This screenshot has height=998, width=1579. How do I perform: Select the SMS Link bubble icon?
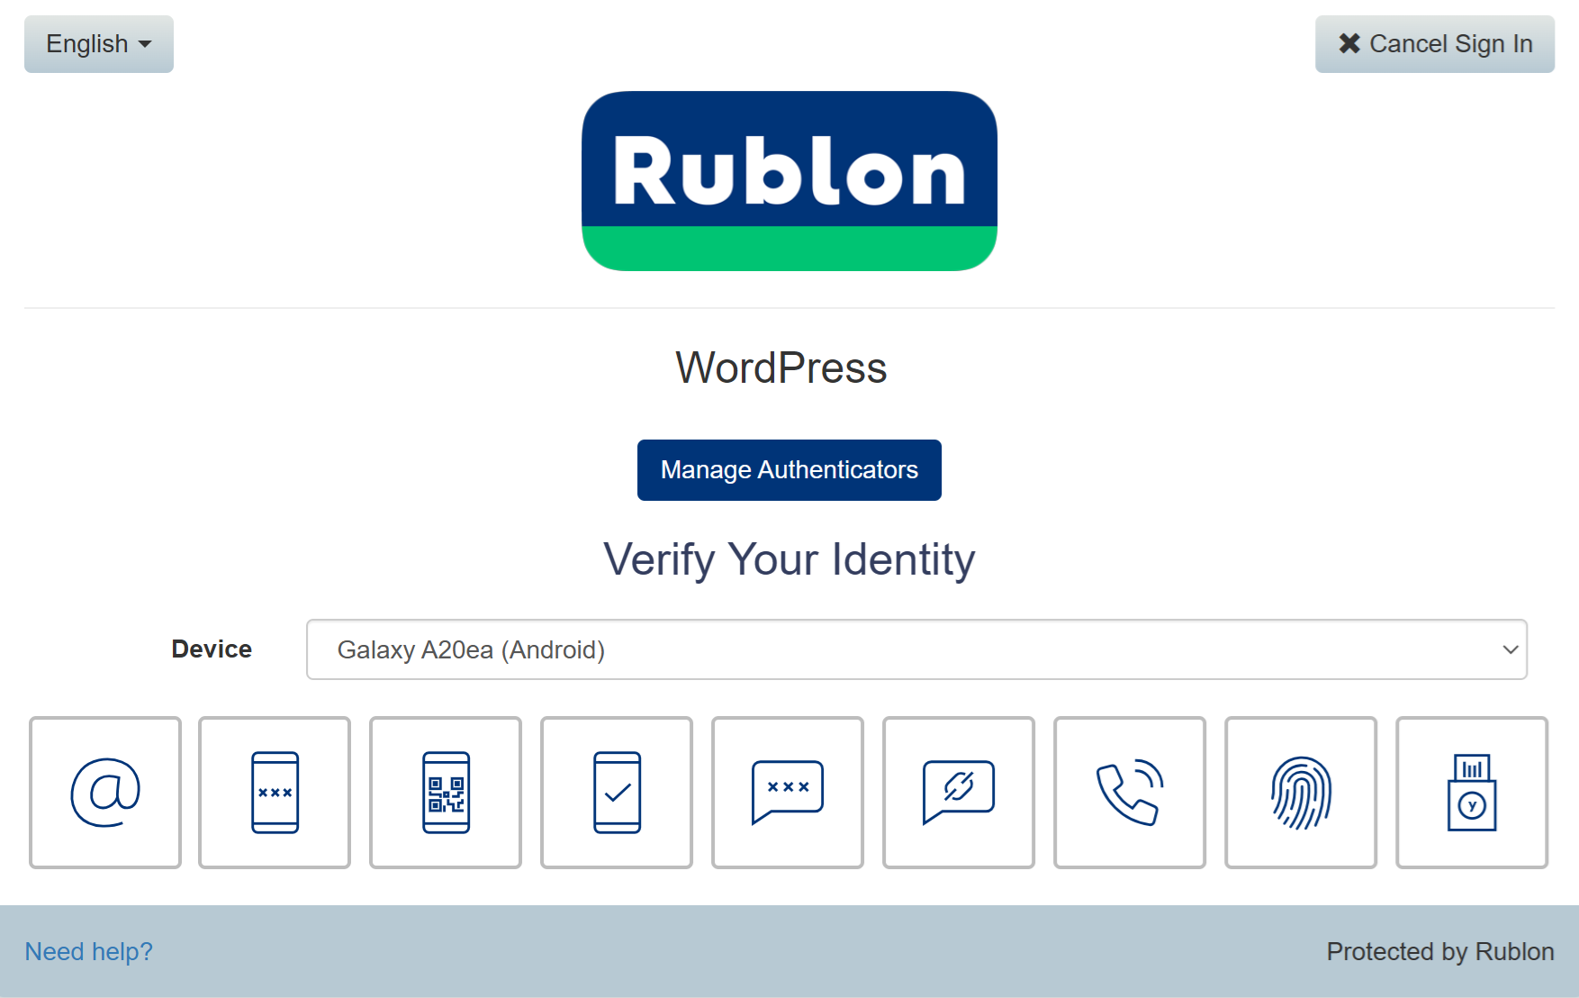click(959, 793)
